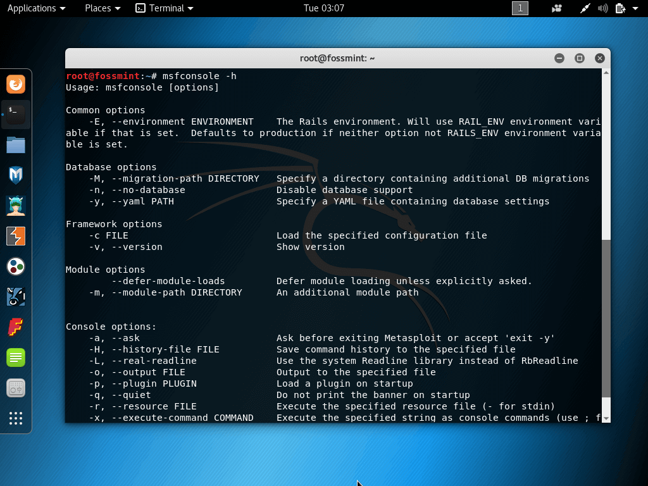Click '--defer-module-loads' option text
The image size is (648, 486).
point(168,281)
